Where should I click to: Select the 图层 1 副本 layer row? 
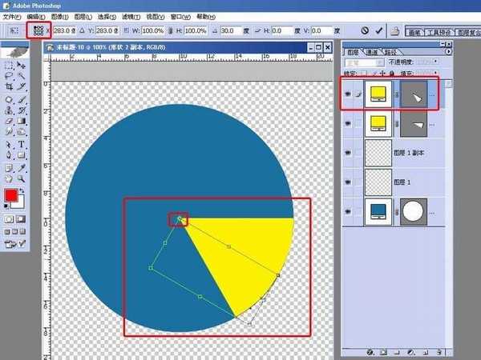[x=394, y=153]
